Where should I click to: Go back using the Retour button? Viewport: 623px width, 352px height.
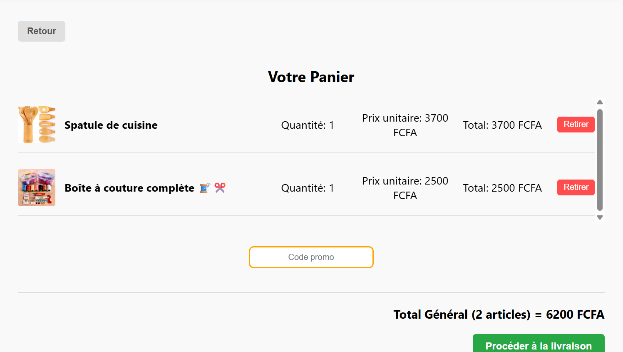tap(42, 31)
